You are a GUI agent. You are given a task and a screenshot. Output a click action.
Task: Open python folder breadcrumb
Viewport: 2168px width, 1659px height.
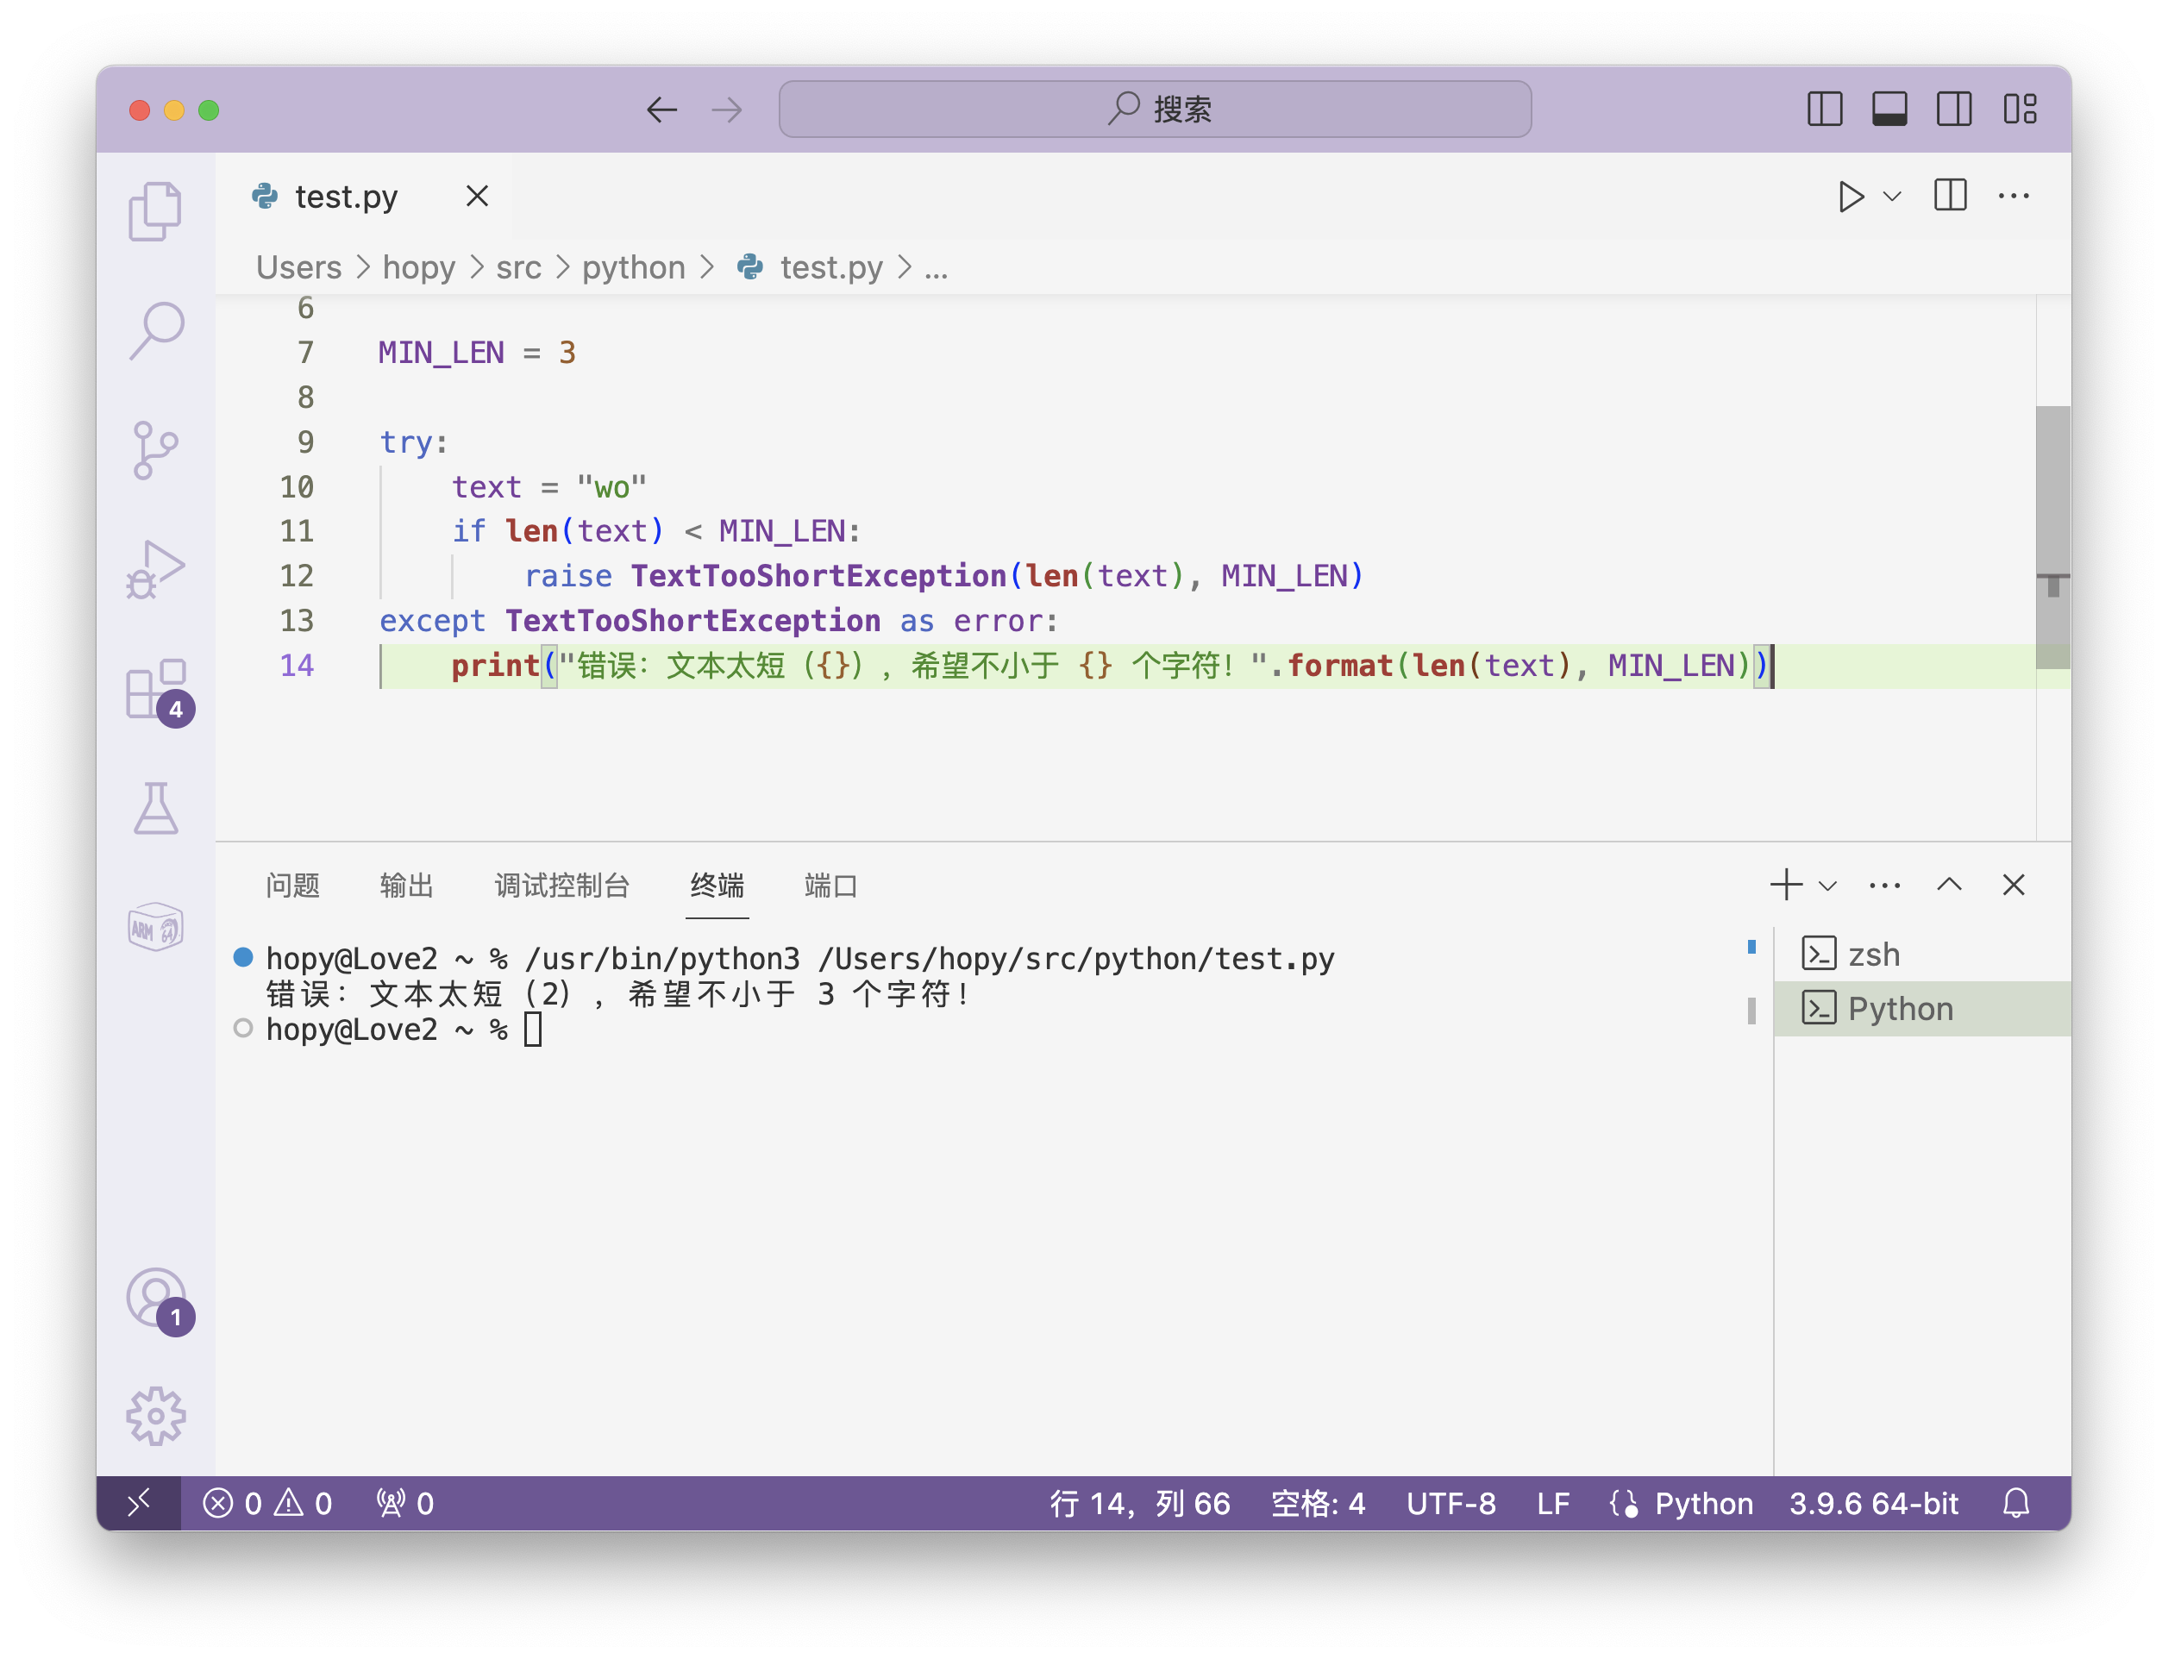pyautogui.click(x=633, y=267)
